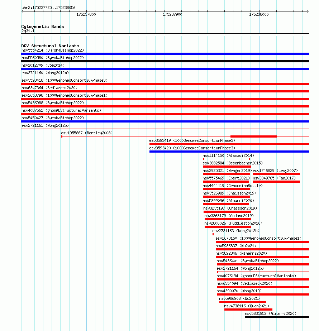Select the nsv6354094 (Sedlazeck2020) label

coord(245,283)
